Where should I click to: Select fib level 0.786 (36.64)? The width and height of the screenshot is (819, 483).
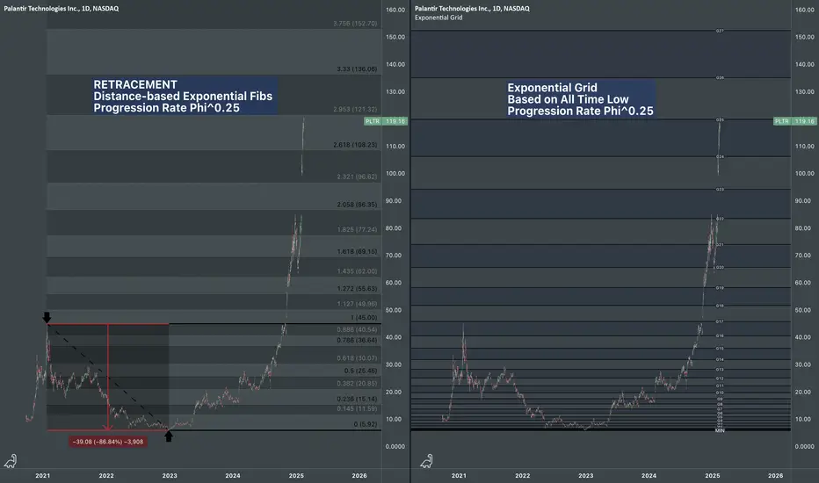pyautogui.click(x=357, y=341)
